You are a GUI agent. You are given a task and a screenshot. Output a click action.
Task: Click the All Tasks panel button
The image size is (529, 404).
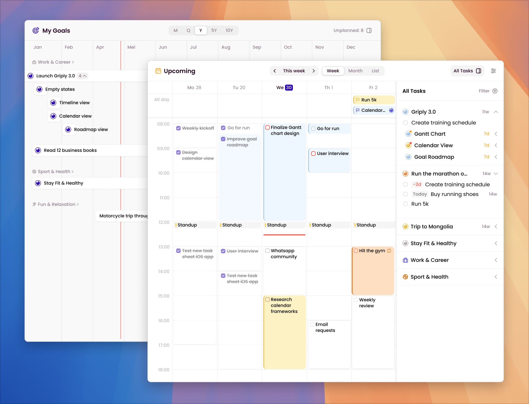point(467,71)
